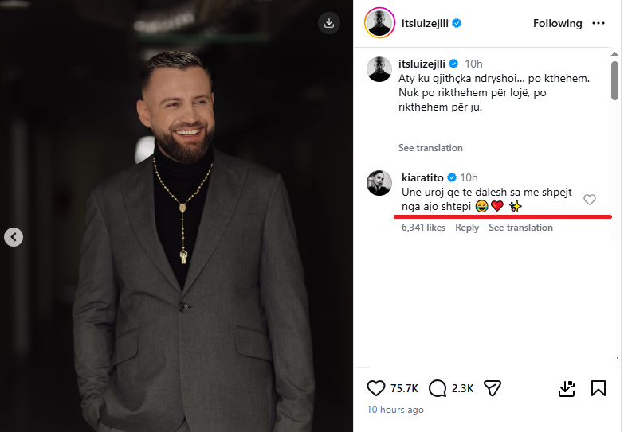Translate kiaratito's comment with See translation

pos(520,228)
